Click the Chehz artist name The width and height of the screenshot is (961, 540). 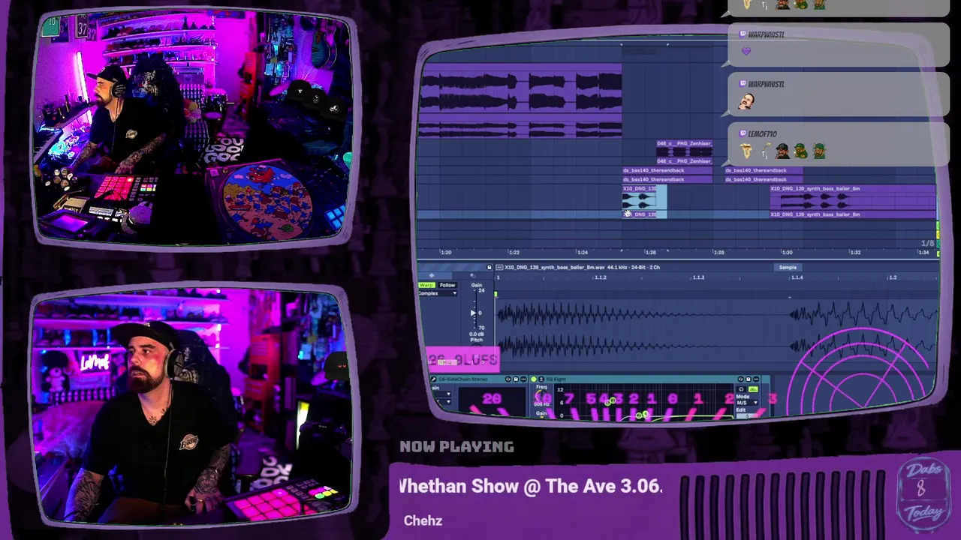(x=423, y=520)
